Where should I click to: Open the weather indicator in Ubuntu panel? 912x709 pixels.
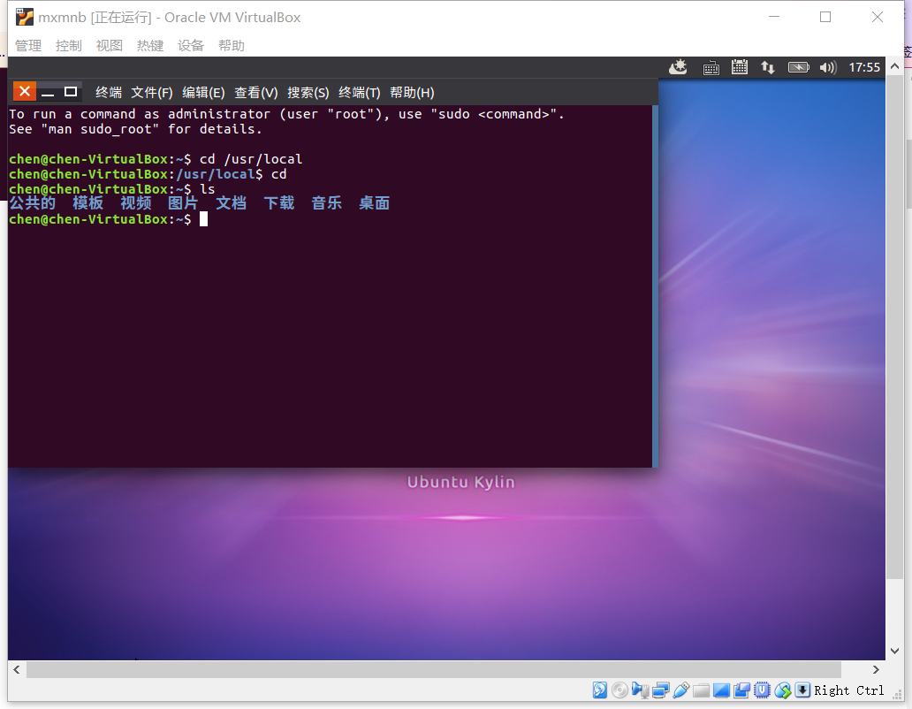coord(678,67)
